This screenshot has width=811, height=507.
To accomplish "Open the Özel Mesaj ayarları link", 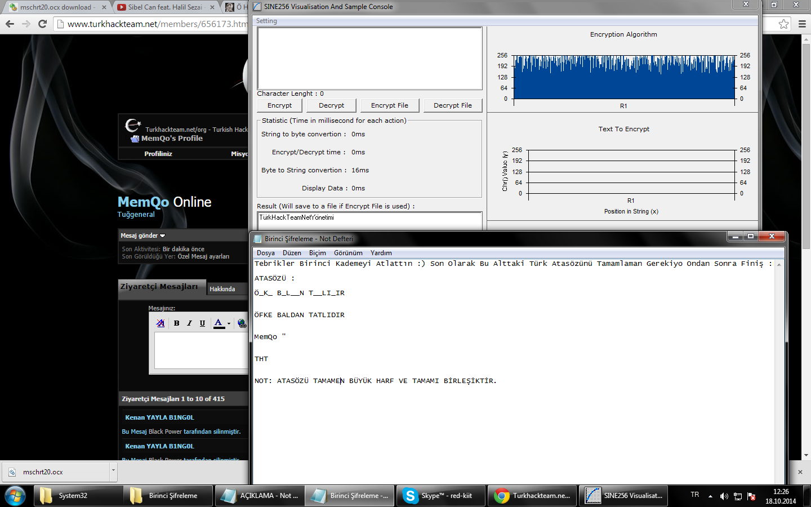I will 203,256.
